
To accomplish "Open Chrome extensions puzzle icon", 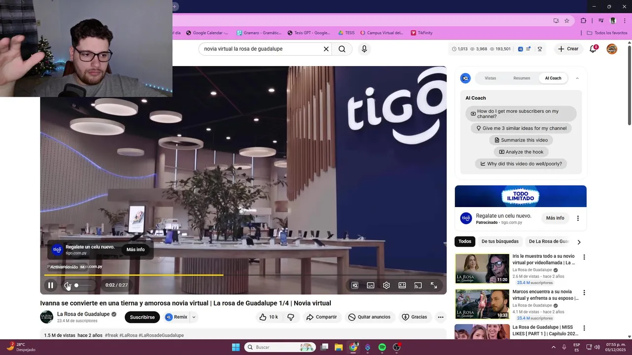I will pos(583,21).
